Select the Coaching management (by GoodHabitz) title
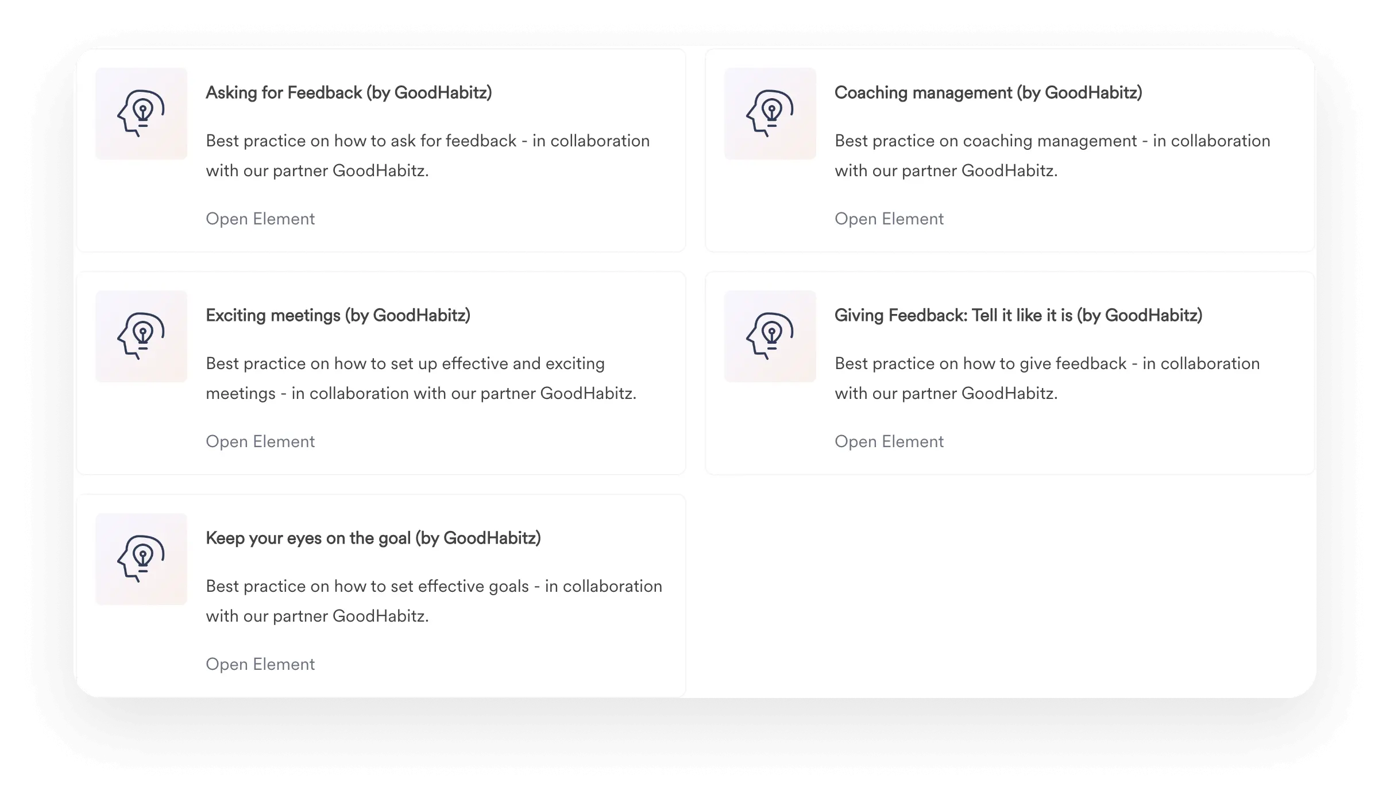 989,93
